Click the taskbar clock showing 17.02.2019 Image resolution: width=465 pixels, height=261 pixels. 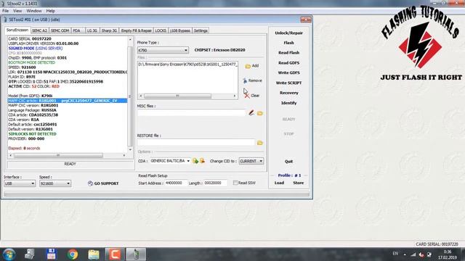[448, 254]
